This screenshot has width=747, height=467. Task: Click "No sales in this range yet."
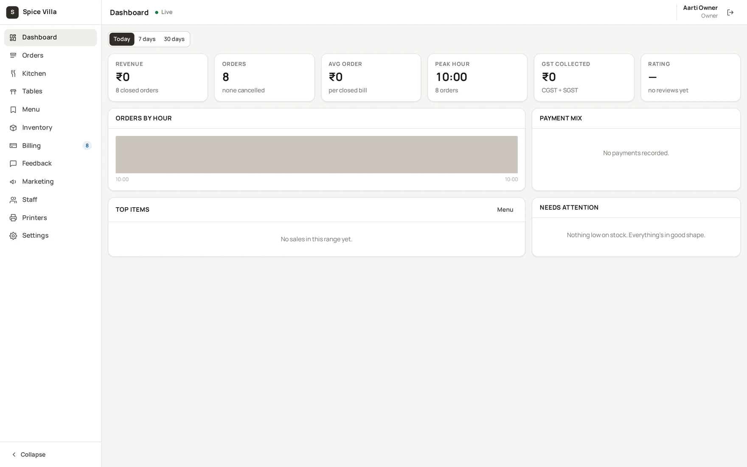[x=317, y=239]
